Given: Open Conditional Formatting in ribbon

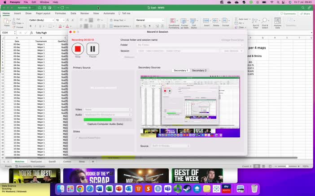Looking at the screenshot, I should coord(174,22).
